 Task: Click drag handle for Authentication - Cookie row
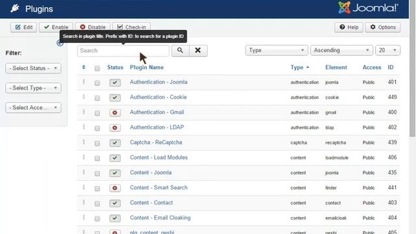[84, 97]
